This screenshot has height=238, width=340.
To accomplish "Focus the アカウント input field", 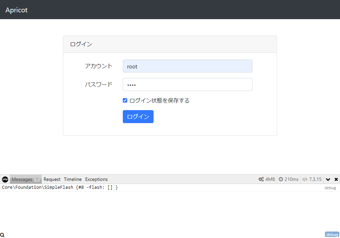I will pyautogui.click(x=187, y=66).
